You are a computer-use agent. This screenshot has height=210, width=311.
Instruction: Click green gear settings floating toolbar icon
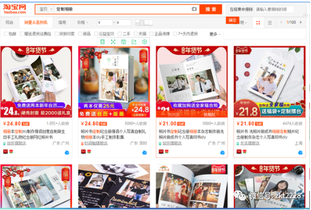pos(145,42)
